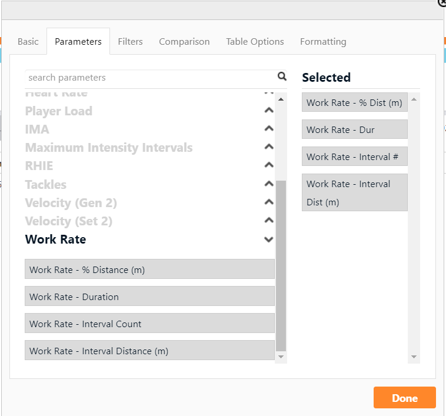Add Work Rate - Interval Distance (m) parameter
The image size is (446, 416).
coord(149,350)
